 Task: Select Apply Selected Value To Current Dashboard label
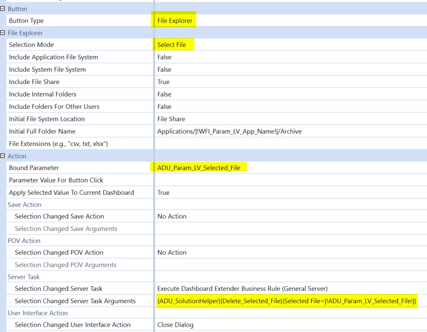click(x=71, y=192)
